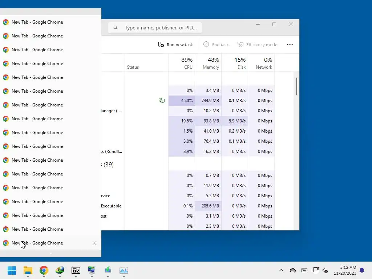Click Run new task in Task Manager
The image size is (372, 279).
click(x=175, y=45)
